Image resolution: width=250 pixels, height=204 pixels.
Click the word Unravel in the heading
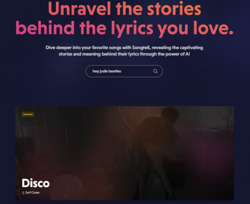pyautogui.click(x=79, y=8)
